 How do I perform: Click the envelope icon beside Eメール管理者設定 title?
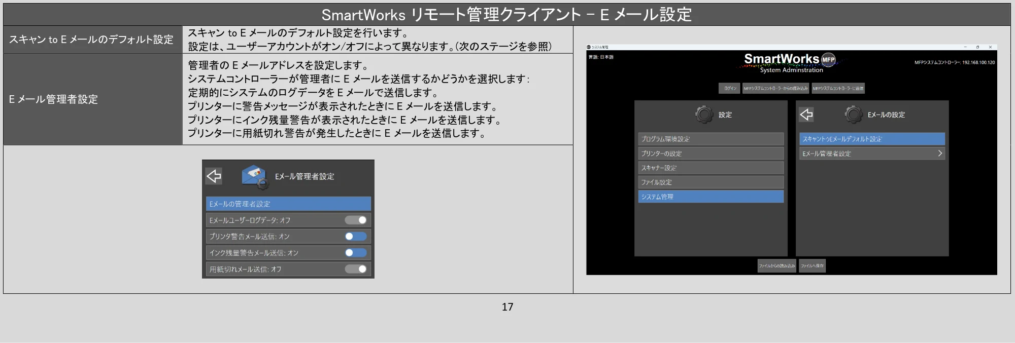click(x=255, y=177)
